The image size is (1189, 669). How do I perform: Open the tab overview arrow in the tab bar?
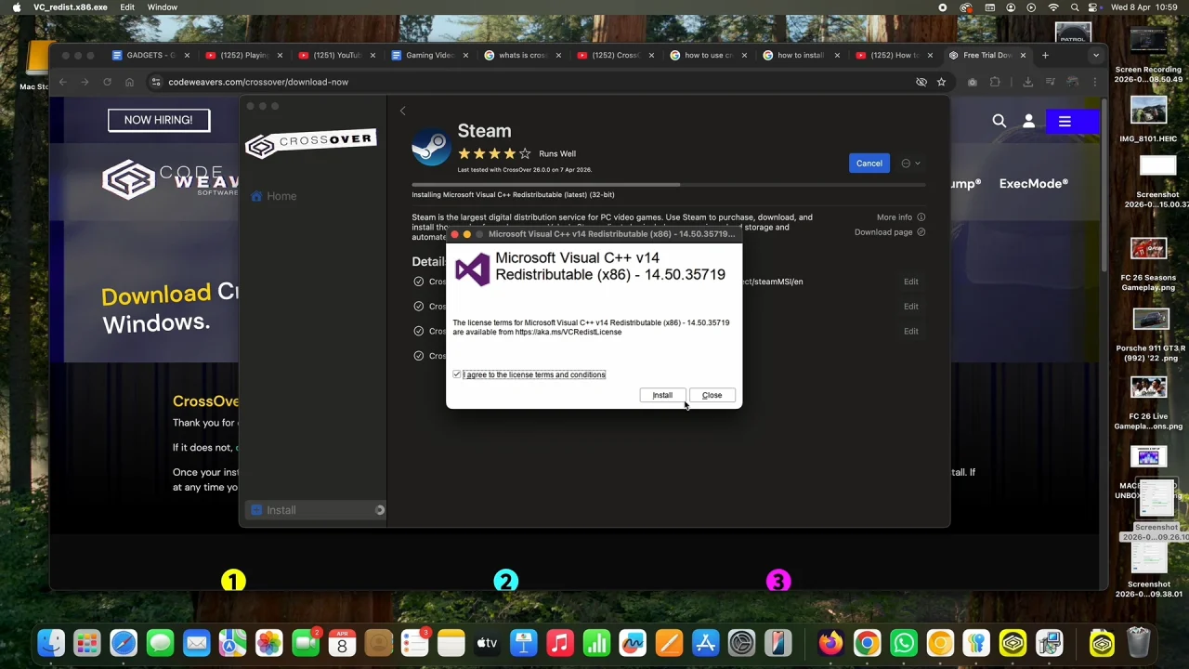tap(1095, 55)
